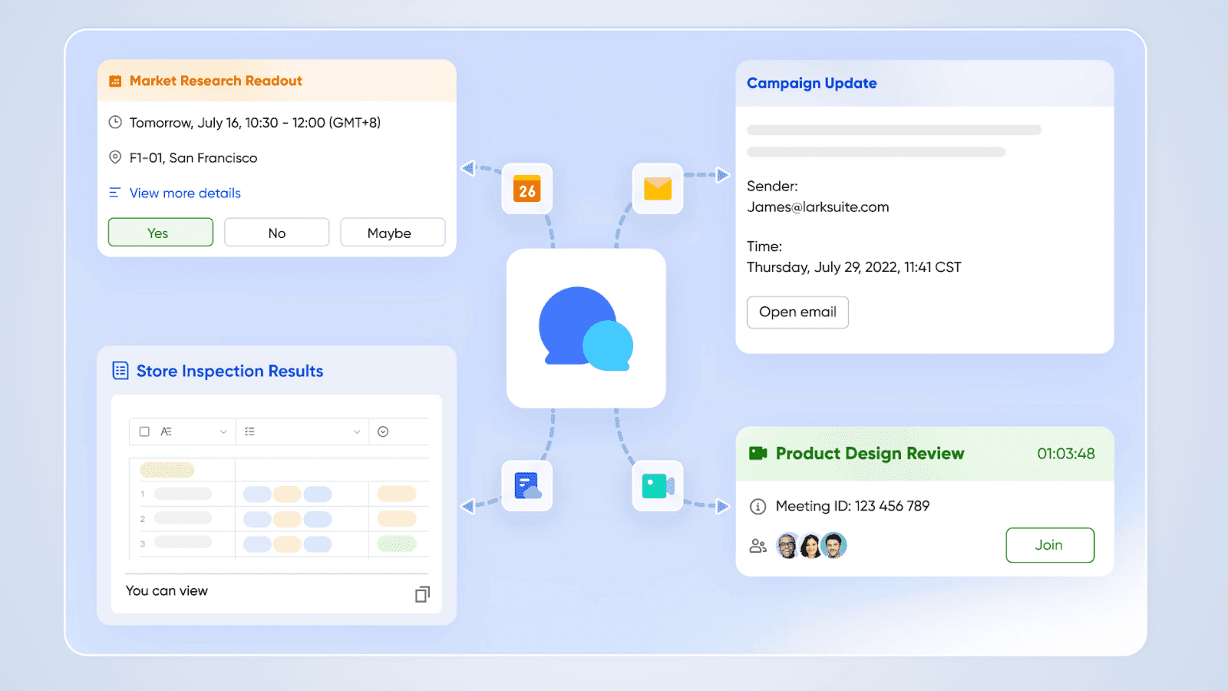Image resolution: width=1228 pixels, height=691 pixels.
Task: Open the circled chevron dropdown in table header
Action: pos(383,431)
